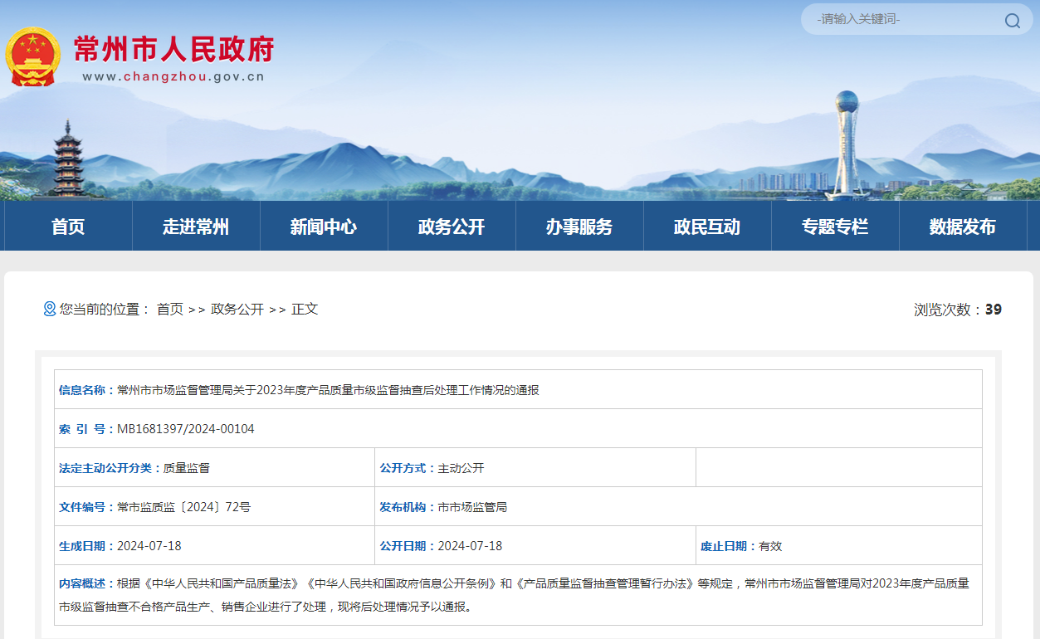Click the 主动公开 disclosure method value

[x=461, y=468]
